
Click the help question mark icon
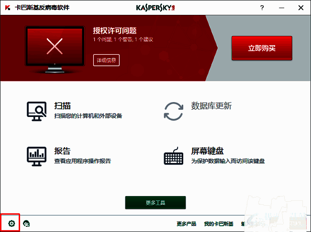point(262,8)
